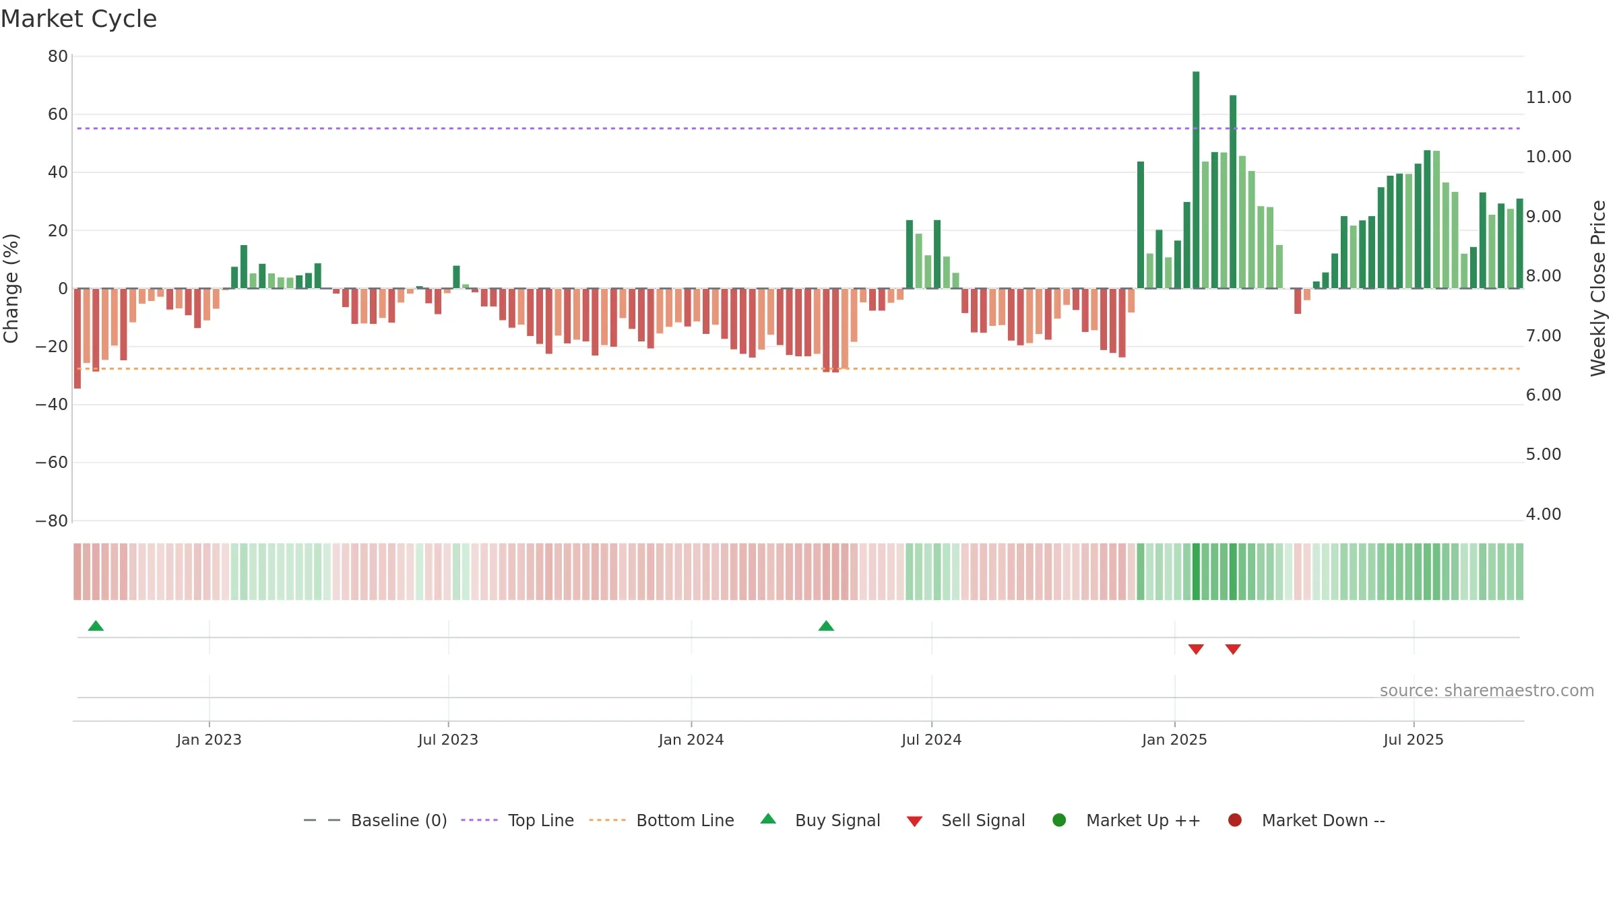Click the purple dotted Top Line legend swatch
This screenshot has height=909, width=1617.
click(479, 820)
